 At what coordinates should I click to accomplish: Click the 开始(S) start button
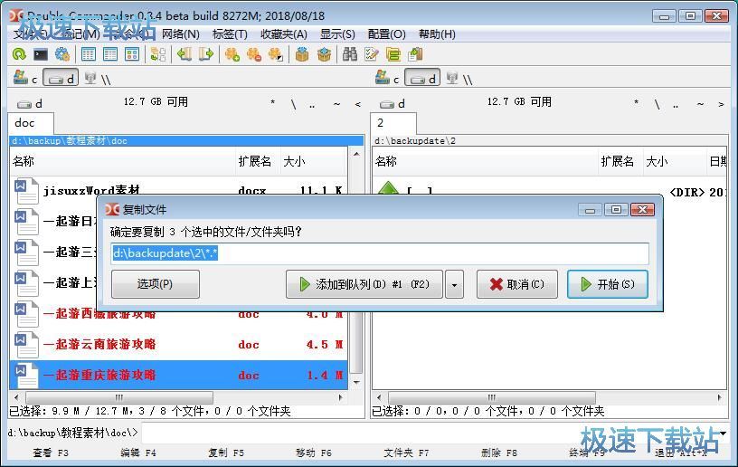pos(608,284)
